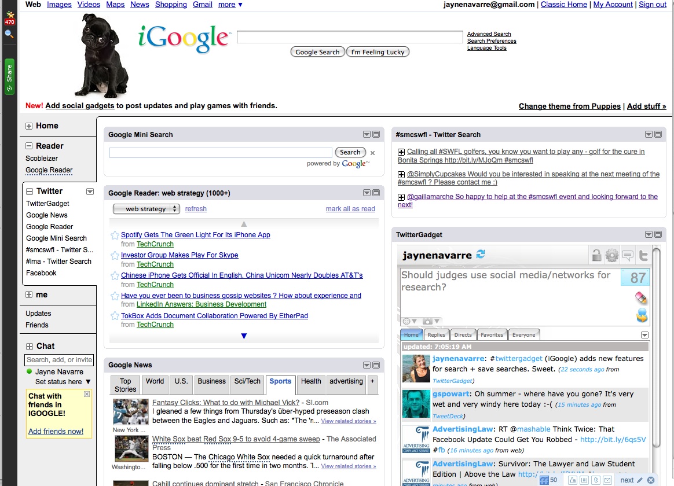Star the TokBox Adds Document Collaboration article
674x486 pixels.
(115, 316)
